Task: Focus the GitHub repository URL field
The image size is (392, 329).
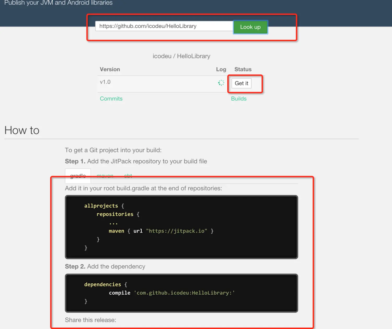Action: point(164,26)
